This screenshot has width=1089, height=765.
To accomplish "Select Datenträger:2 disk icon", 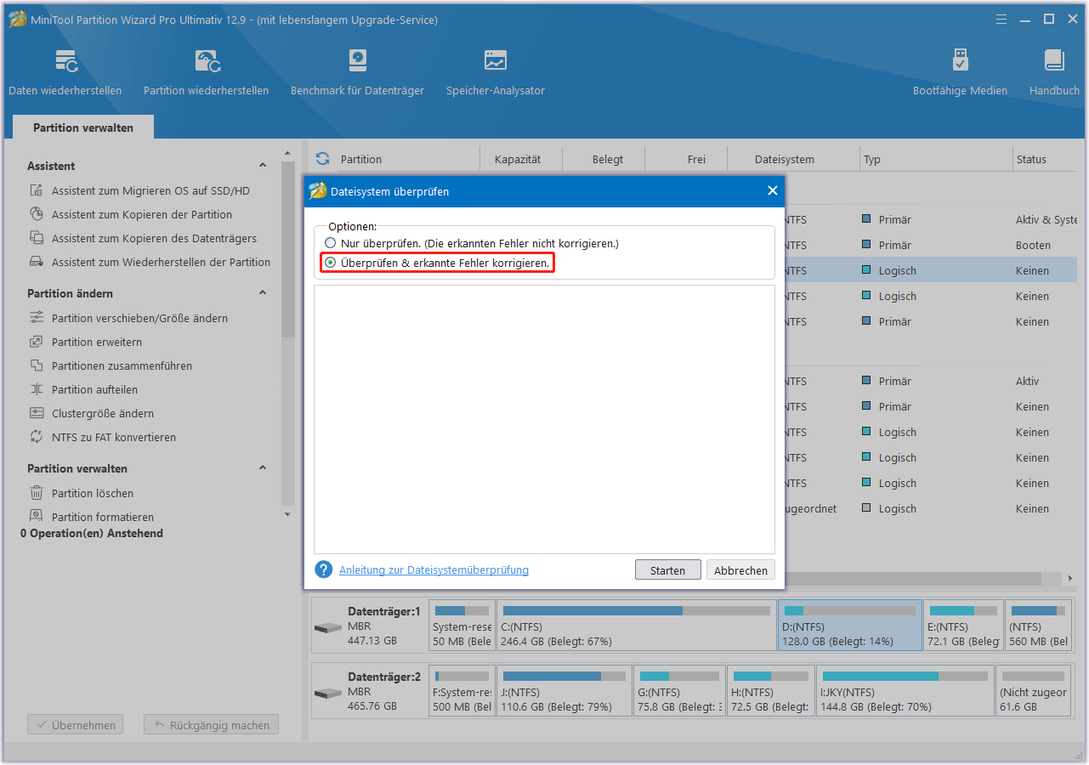I will [x=327, y=693].
